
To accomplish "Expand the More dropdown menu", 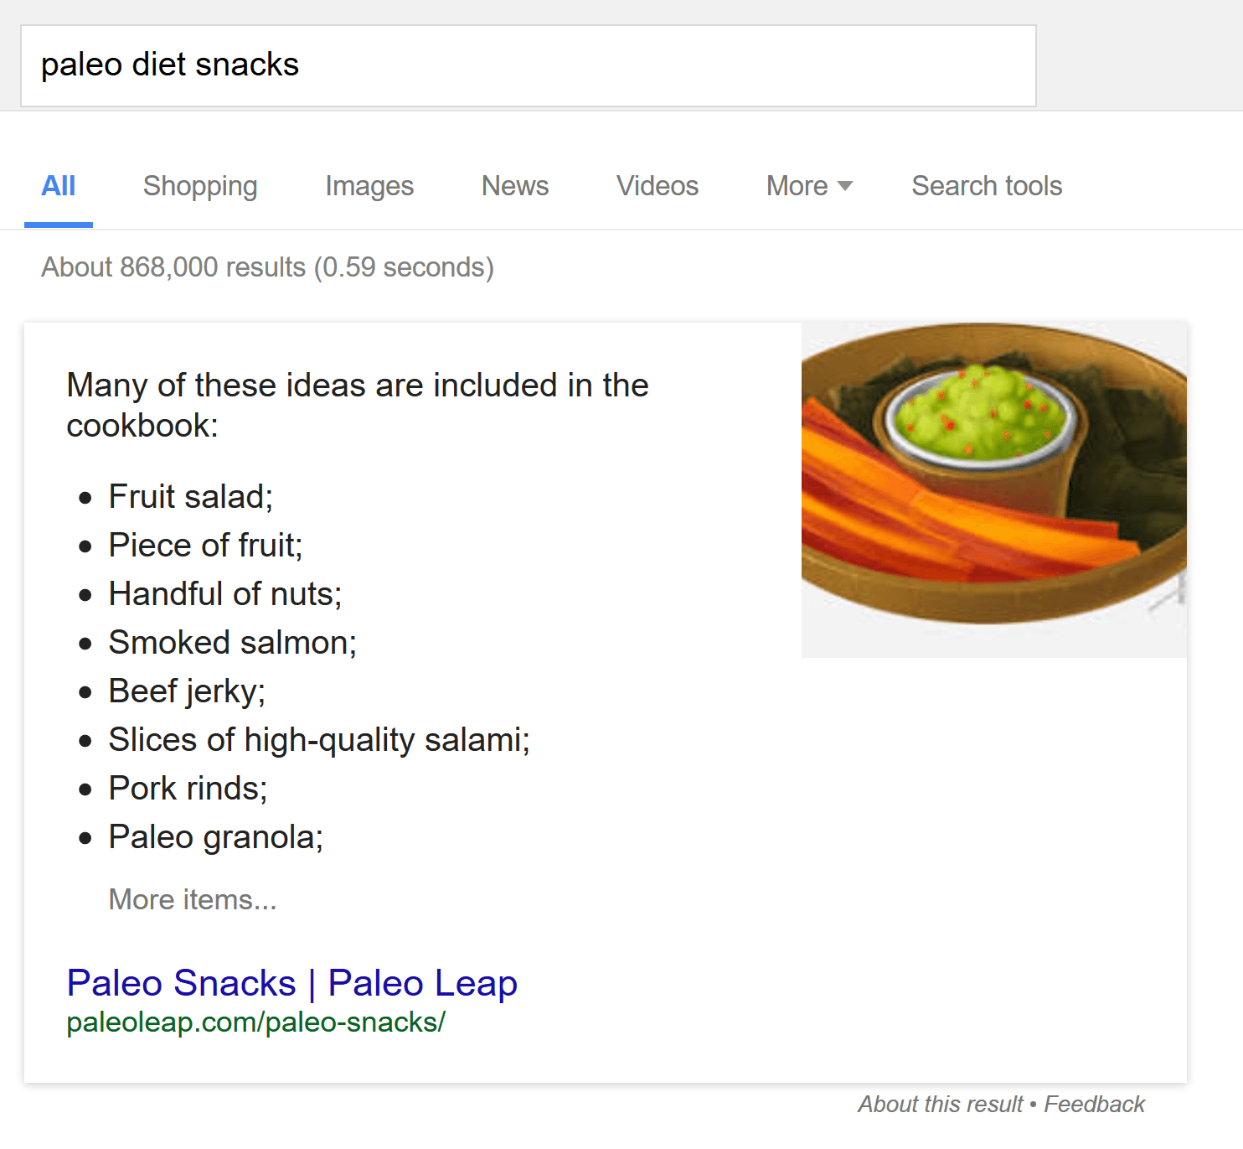I will point(808,186).
